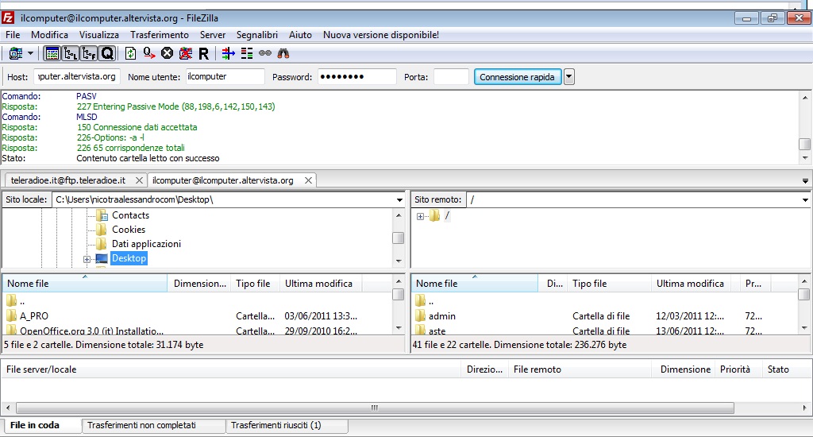
Task: Open quick connect history dropdown
Action: pyautogui.click(x=568, y=77)
